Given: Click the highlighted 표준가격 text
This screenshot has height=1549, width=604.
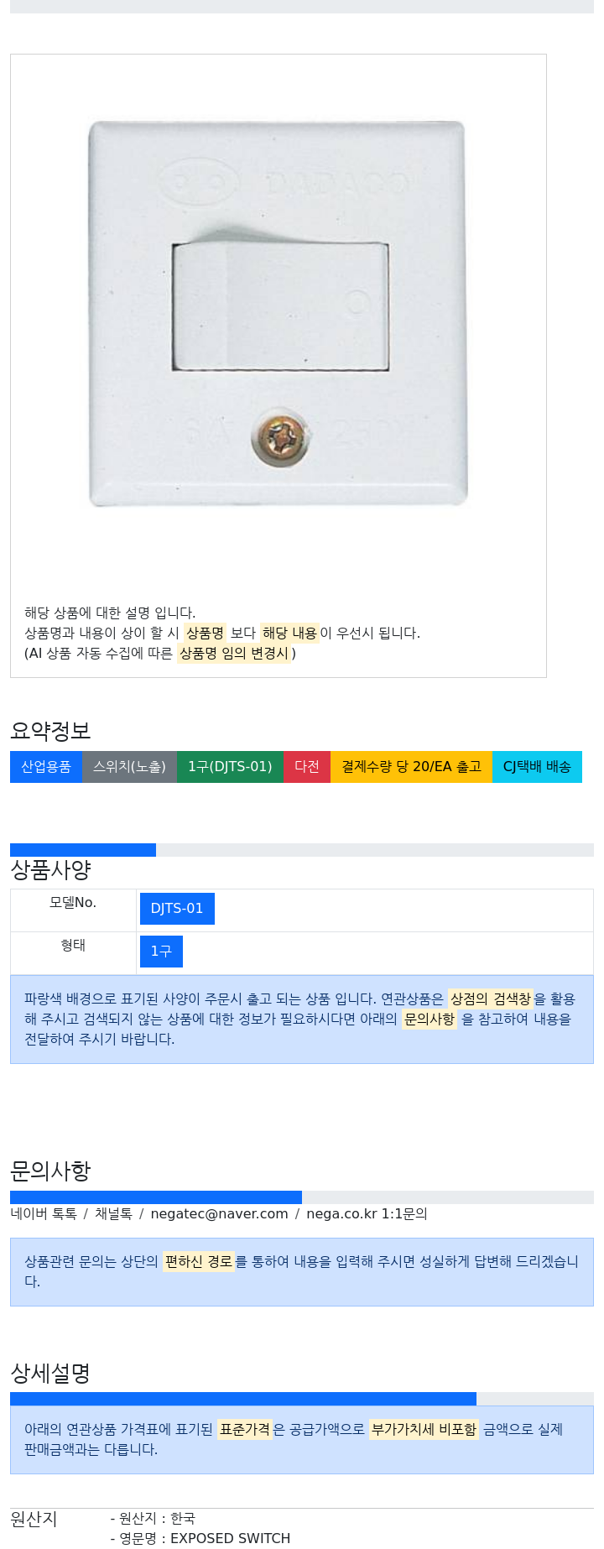Looking at the screenshot, I should [245, 1429].
